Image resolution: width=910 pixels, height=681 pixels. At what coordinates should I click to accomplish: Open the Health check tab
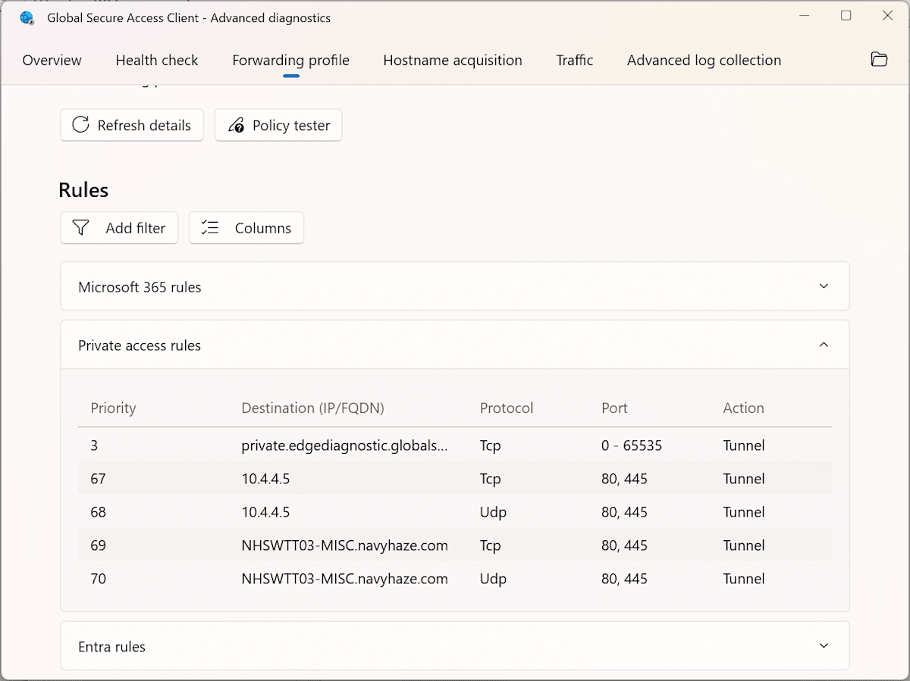point(157,61)
